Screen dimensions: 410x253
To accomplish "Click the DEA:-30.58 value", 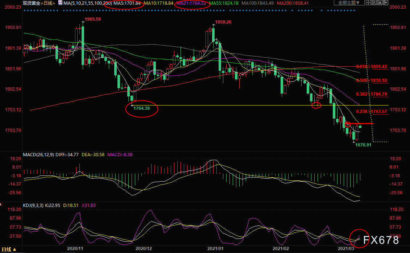I will coord(93,155).
